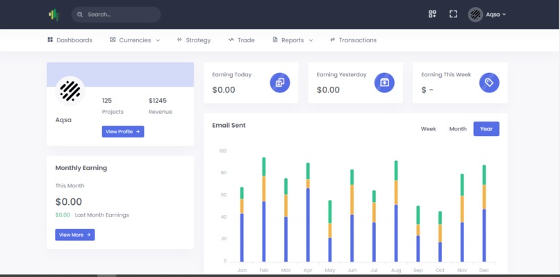Image resolution: width=560 pixels, height=277 pixels.
Task: Toggle fullscreen mode icon
Action: click(453, 15)
